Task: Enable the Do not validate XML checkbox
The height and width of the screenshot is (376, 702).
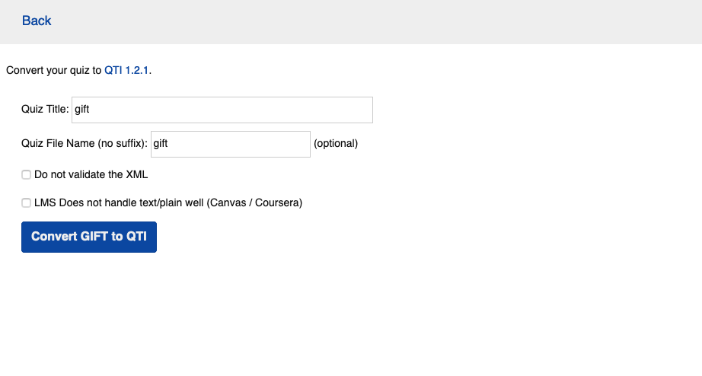Action: click(x=27, y=174)
